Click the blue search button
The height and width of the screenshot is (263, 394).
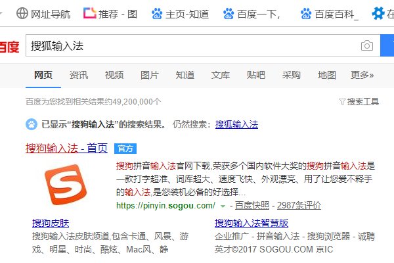click(387, 45)
